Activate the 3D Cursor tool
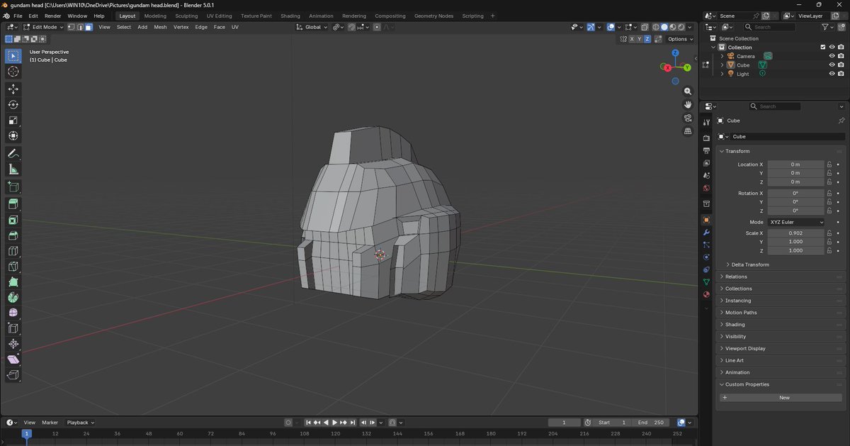The height and width of the screenshot is (446, 850). (x=13, y=72)
